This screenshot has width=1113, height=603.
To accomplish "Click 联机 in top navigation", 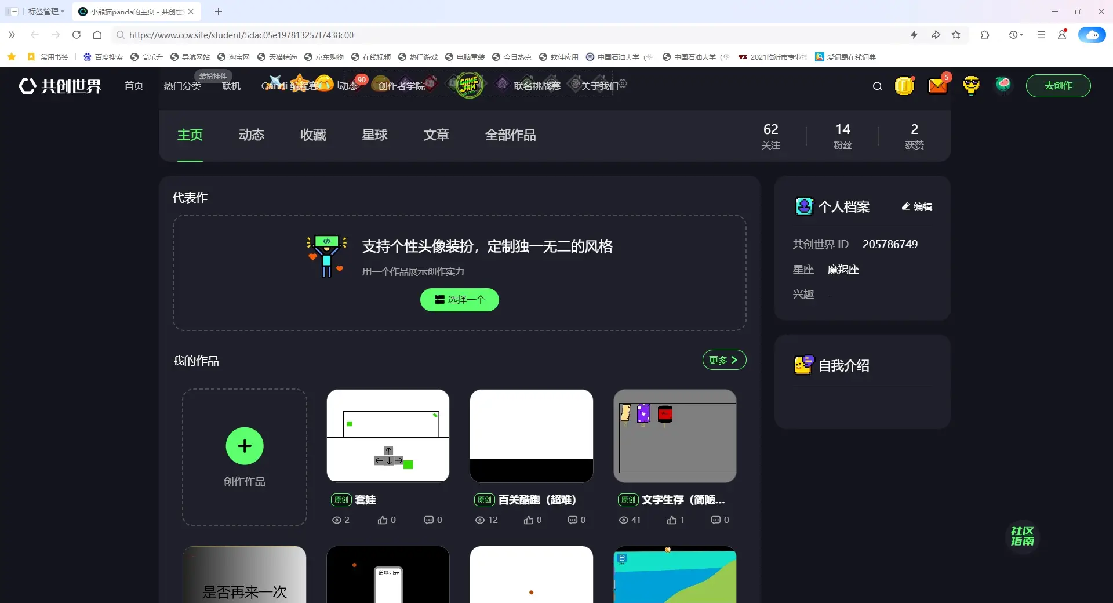I will 231,86.
